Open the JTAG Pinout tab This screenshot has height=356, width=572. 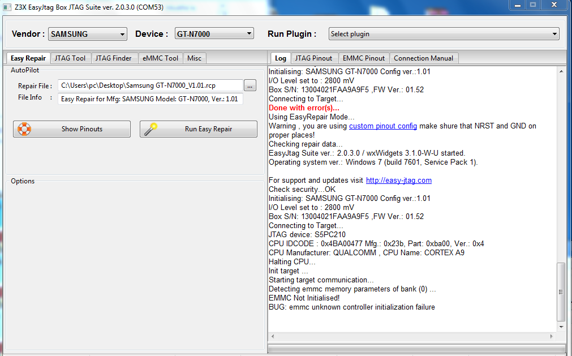314,58
